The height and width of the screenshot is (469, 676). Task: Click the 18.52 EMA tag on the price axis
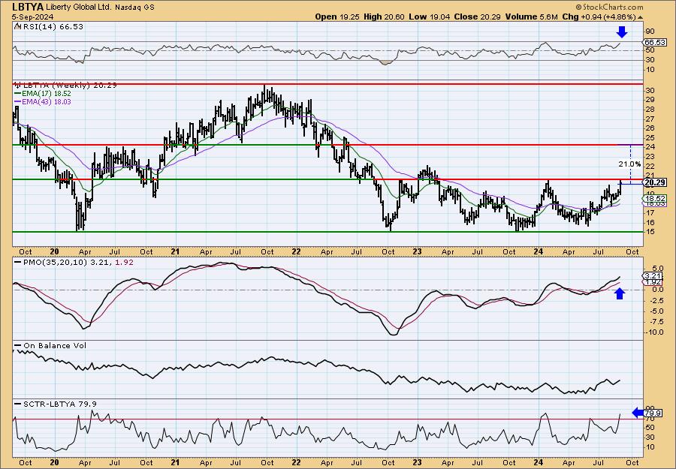coord(655,199)
